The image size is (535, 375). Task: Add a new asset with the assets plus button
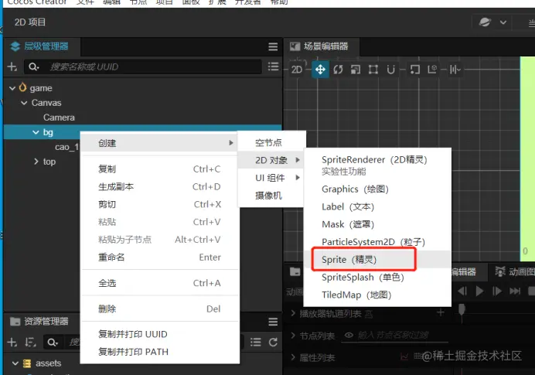[x=12, y=343]
